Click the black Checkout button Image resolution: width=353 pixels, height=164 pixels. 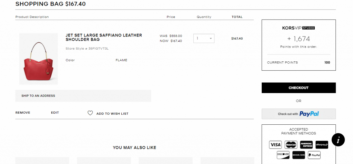pyautogui.click(x=299, y=88)
